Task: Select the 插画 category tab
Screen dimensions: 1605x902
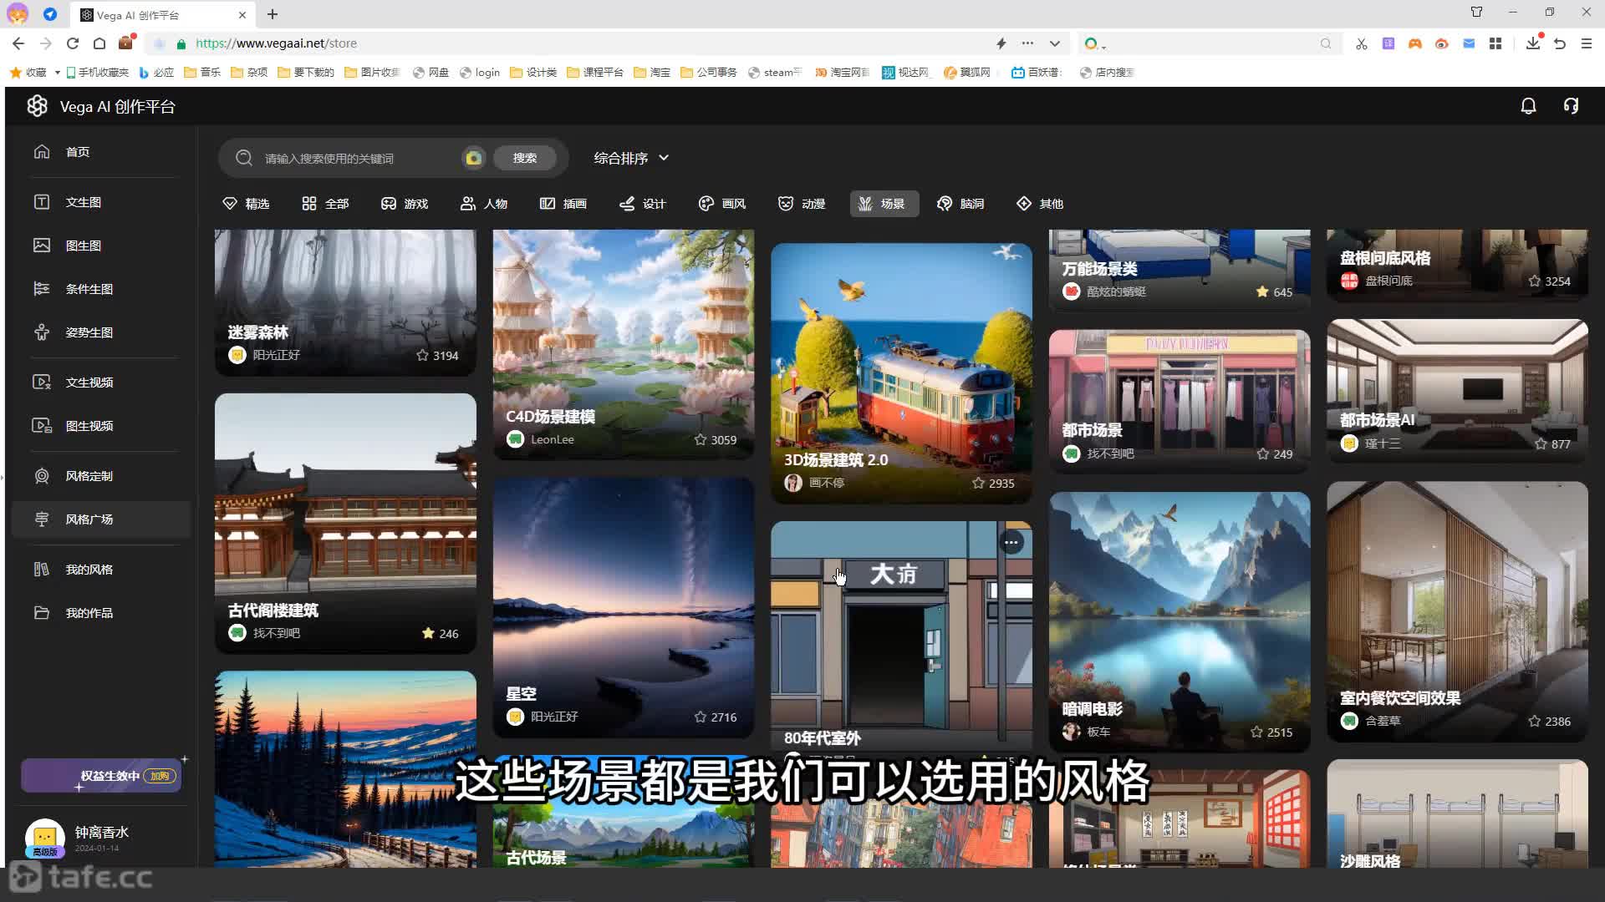Action: (563, 204)
